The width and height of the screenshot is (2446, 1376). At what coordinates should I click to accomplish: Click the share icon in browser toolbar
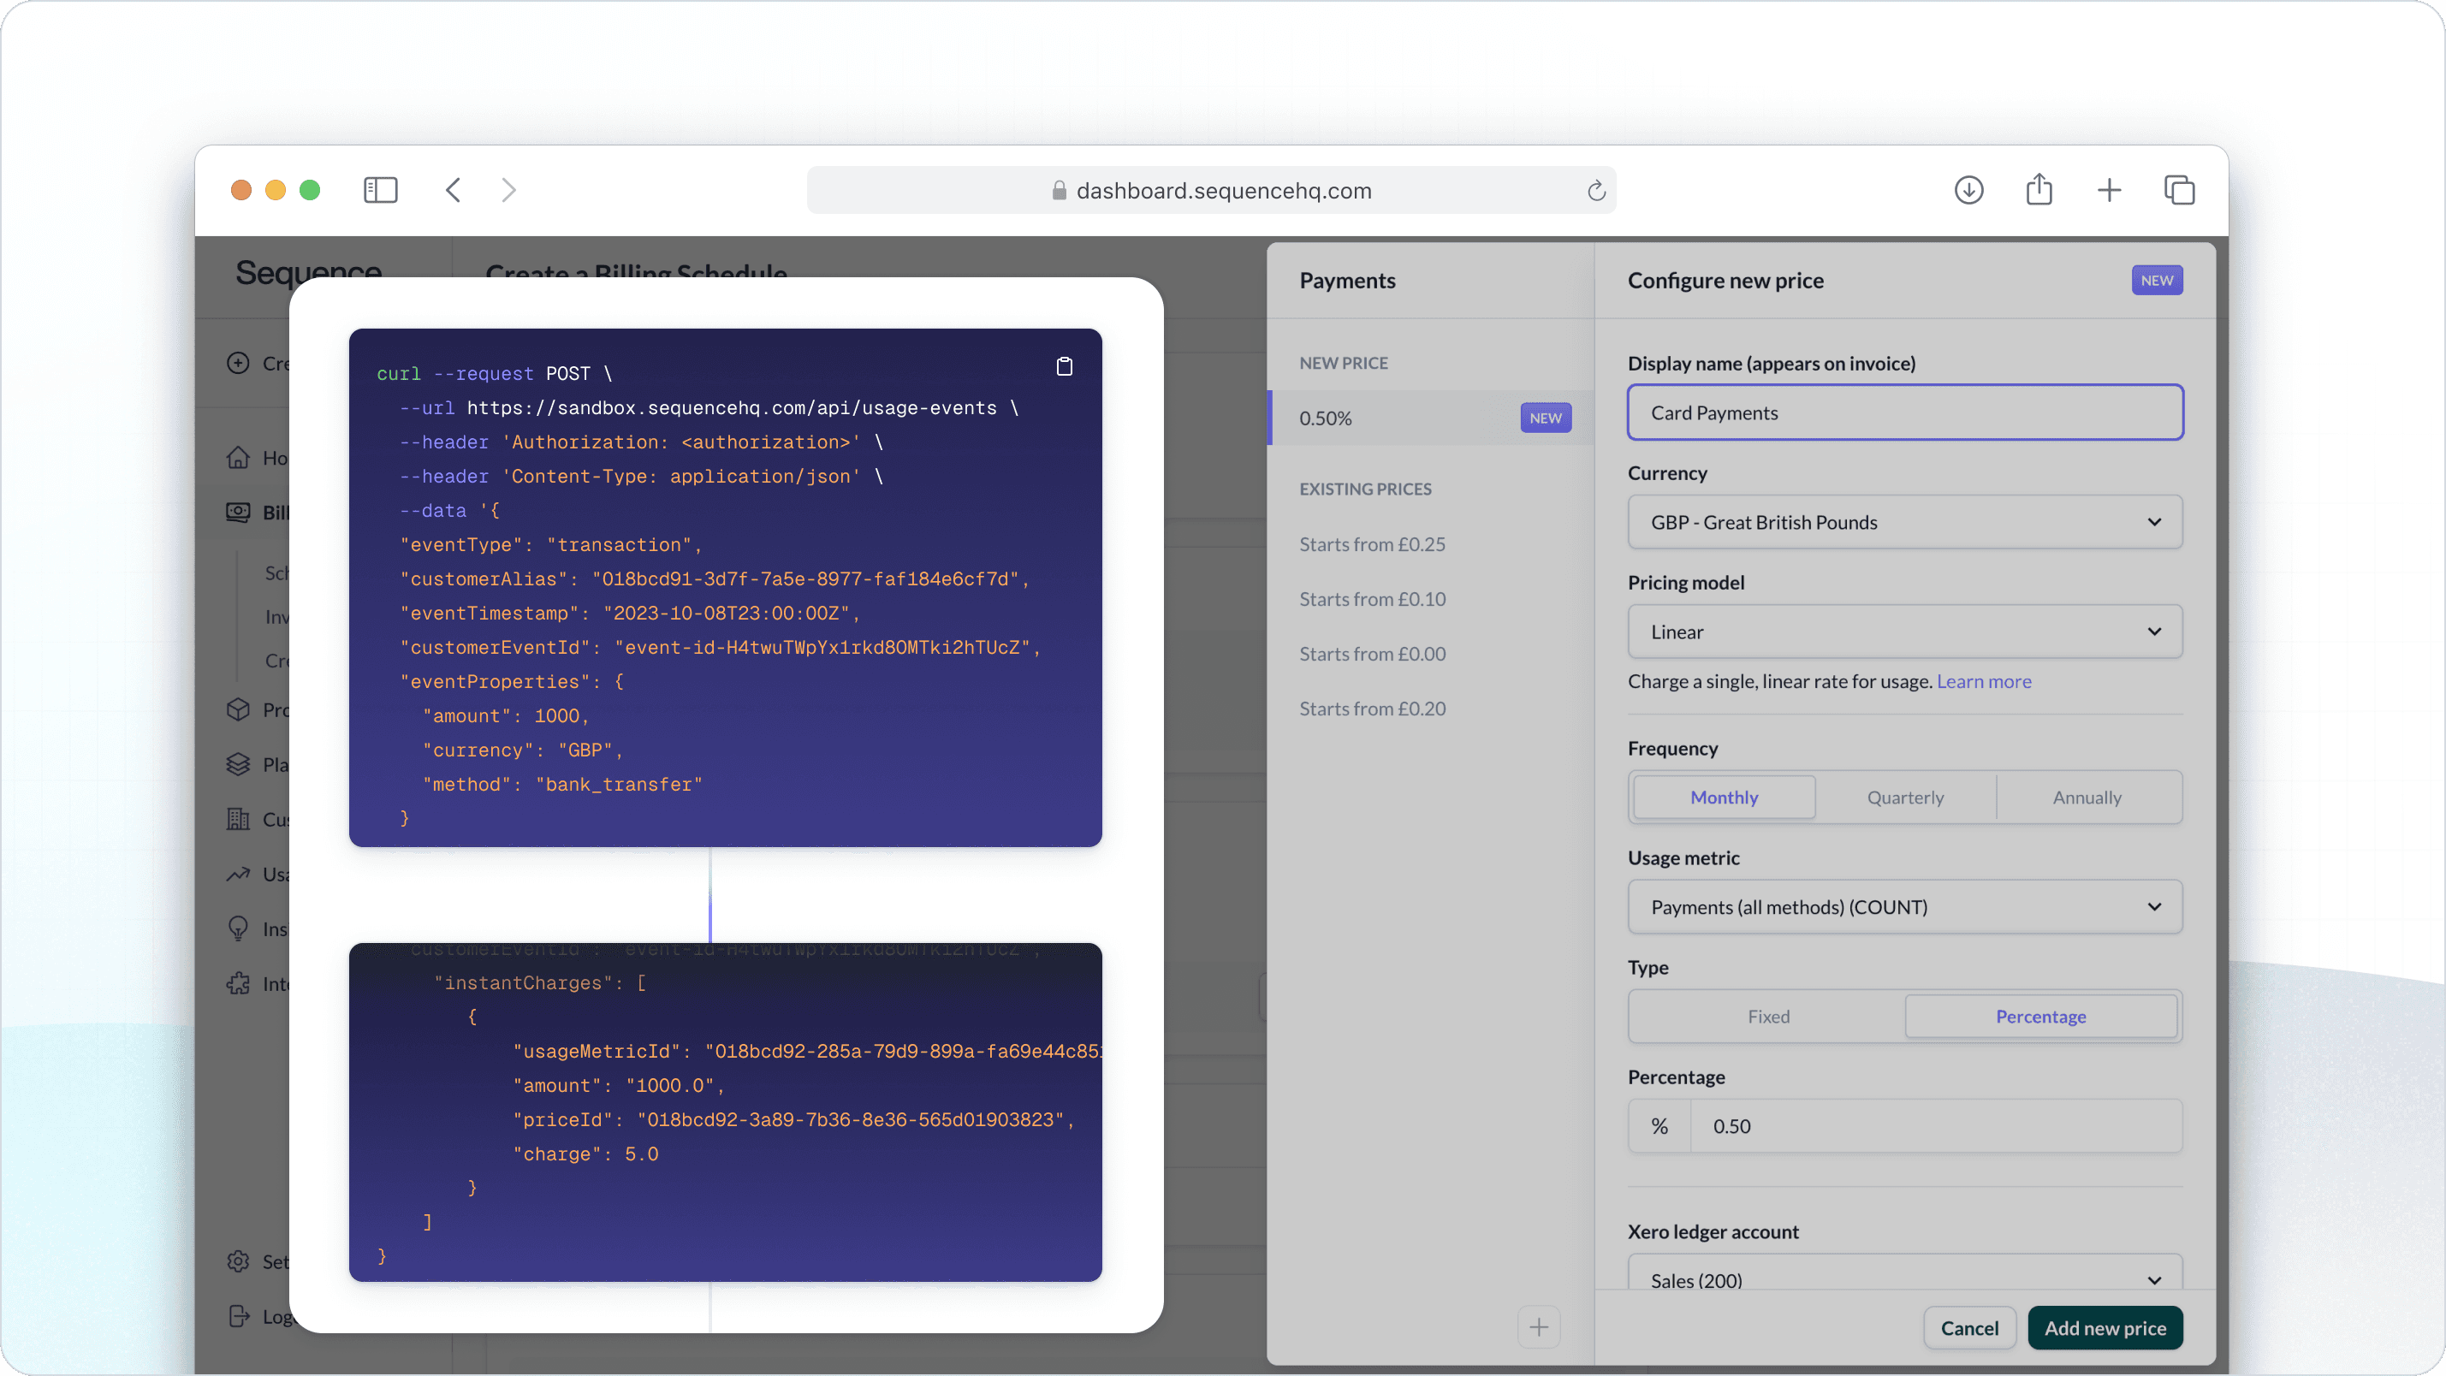tap(2039, 190)
